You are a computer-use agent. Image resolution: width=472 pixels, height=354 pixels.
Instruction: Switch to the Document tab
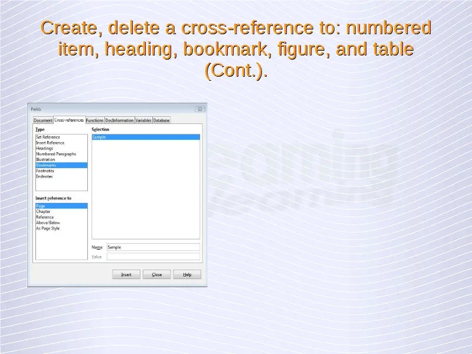coord(43,120)
